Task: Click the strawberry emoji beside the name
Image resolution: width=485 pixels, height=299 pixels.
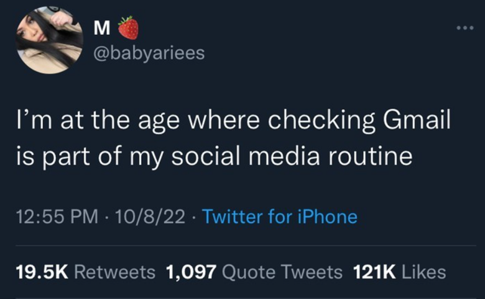Action: (128, 28)
